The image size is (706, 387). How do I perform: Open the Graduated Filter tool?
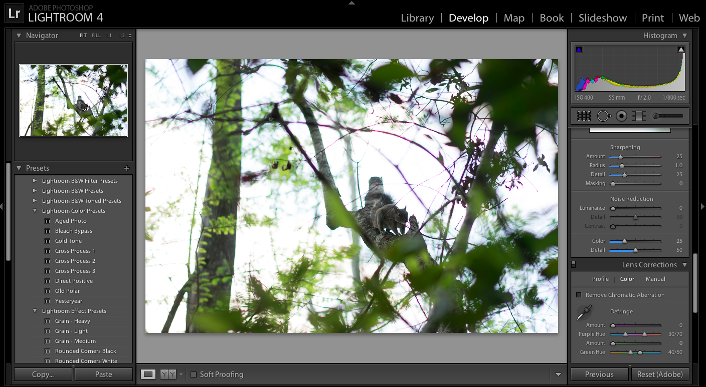tap(639, 116)
